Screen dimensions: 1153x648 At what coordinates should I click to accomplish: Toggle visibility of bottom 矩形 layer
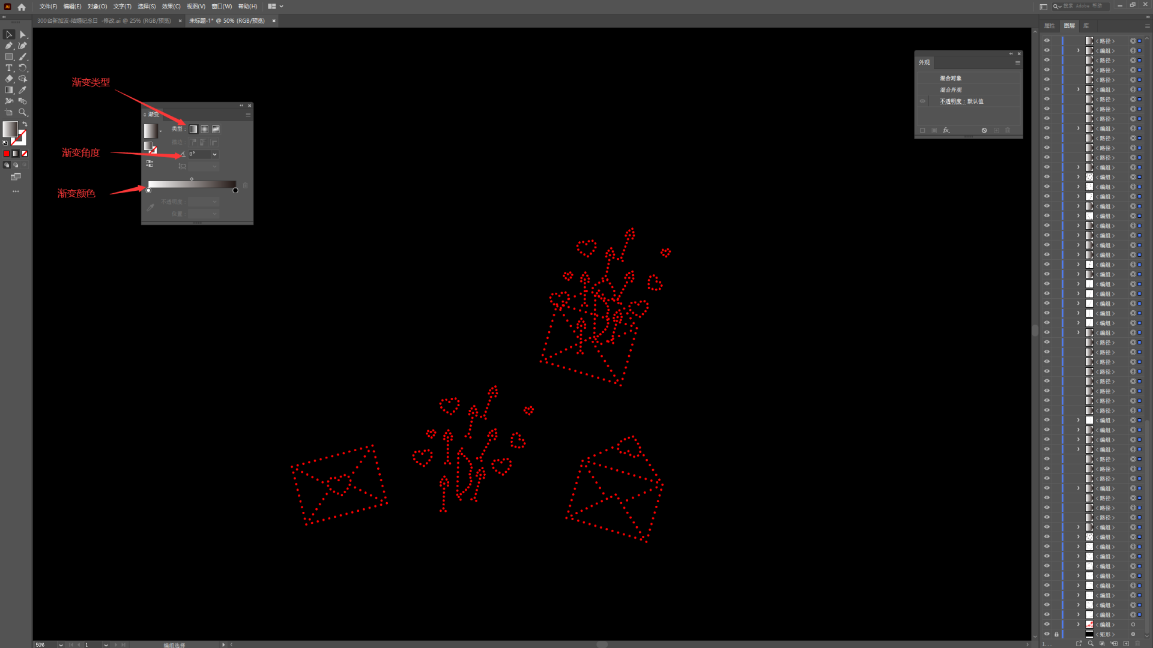coord(1047,634)
